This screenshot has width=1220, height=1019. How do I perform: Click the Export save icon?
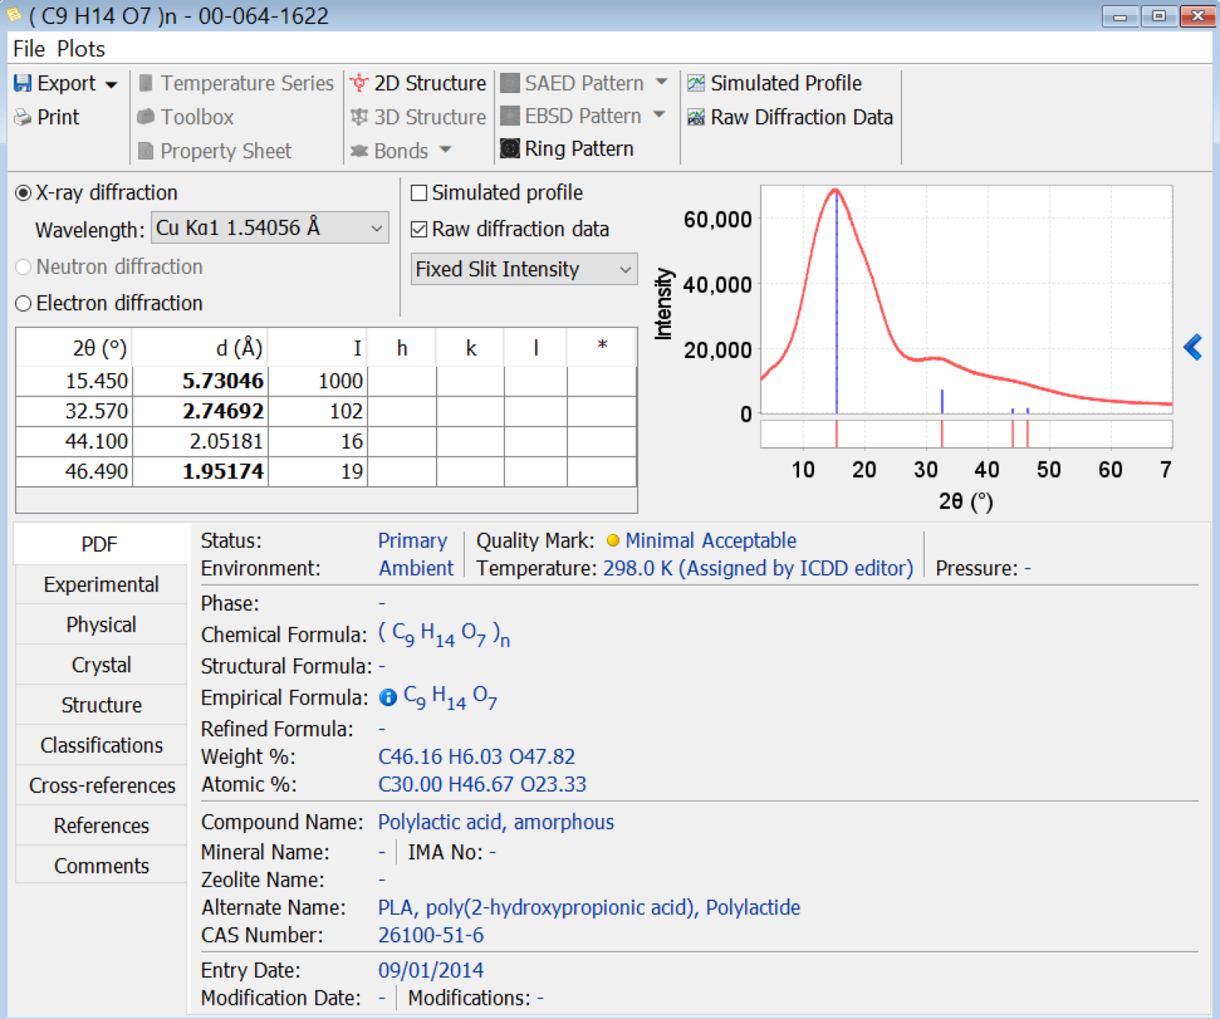(x=23, y=83)
